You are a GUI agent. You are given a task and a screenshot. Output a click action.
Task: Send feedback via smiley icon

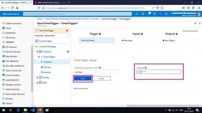[167, 14]
